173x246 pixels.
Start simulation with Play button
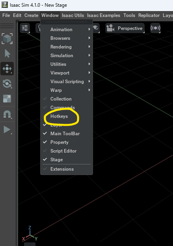coord(7,130)
